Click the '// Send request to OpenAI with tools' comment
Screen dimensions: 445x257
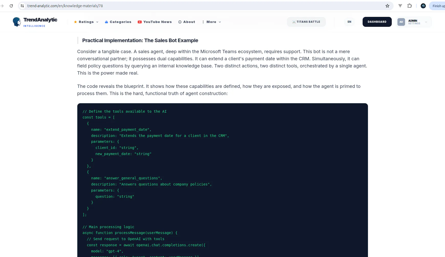[125, 239]
